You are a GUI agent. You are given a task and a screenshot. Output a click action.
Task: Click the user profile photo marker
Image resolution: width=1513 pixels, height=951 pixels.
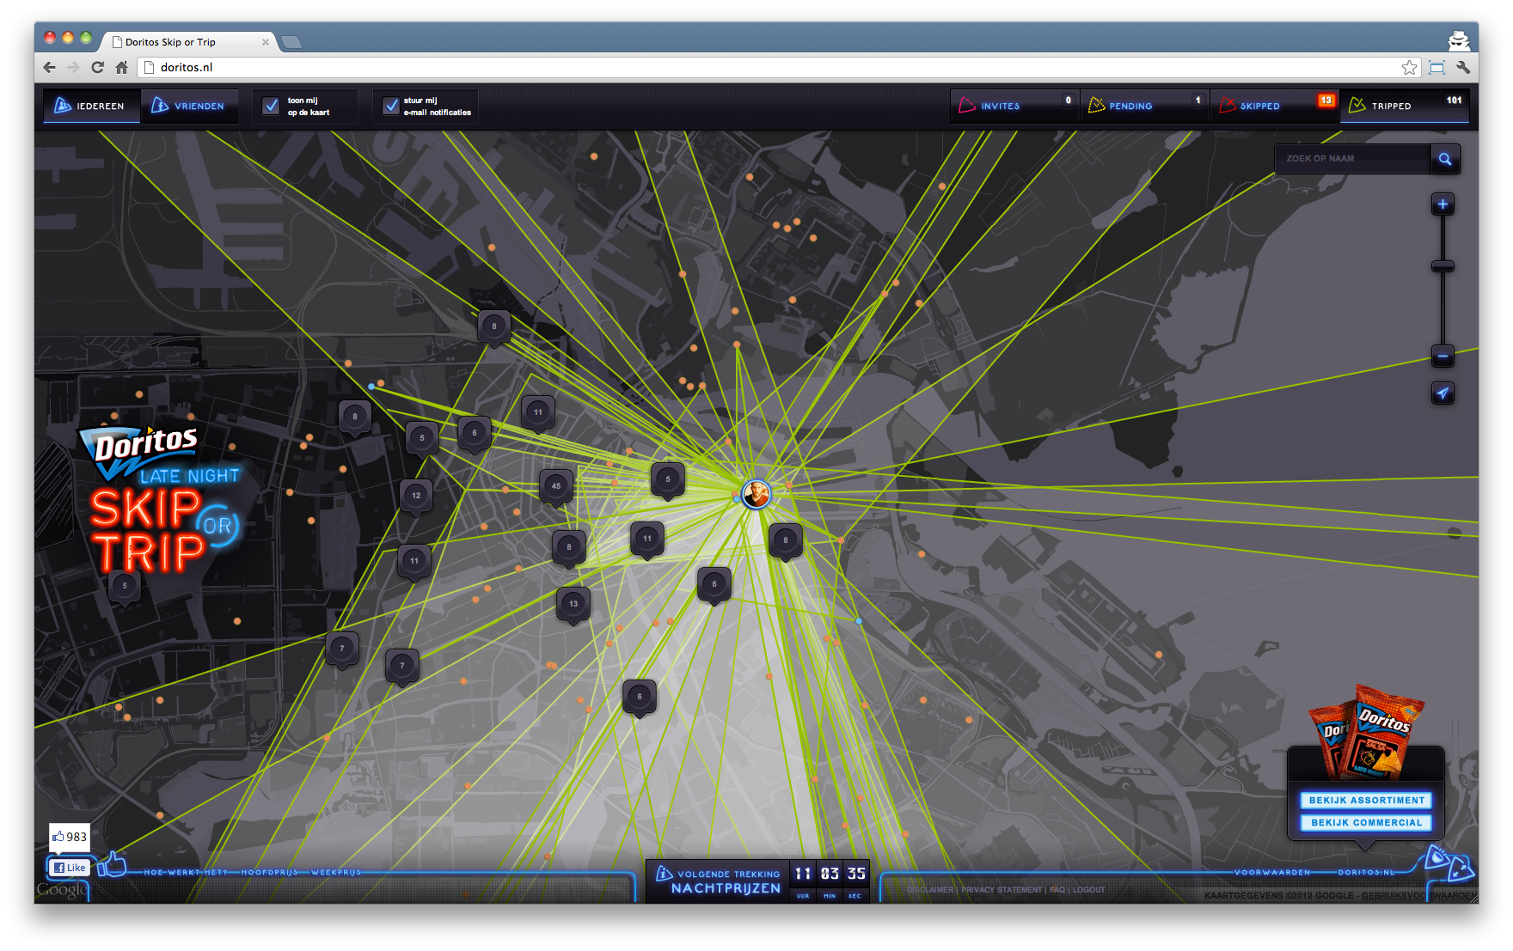click(756, 494)
